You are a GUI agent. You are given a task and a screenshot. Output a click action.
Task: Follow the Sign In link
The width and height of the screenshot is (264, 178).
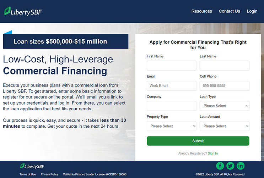pos(212,153)
